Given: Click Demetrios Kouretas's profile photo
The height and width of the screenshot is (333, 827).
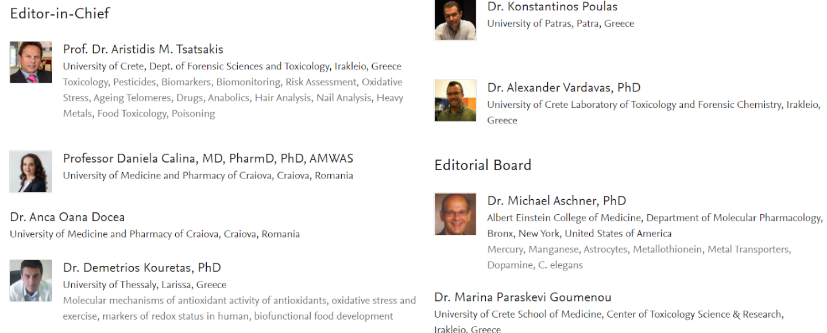Looking at the screenshot, I should (x=31, y=280).
